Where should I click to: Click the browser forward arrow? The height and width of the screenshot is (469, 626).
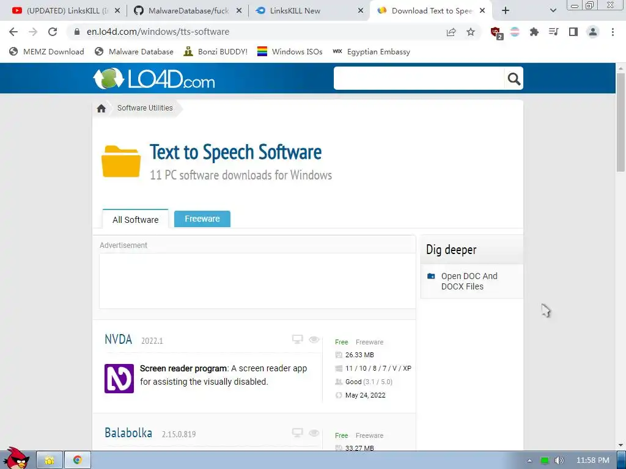33,32
